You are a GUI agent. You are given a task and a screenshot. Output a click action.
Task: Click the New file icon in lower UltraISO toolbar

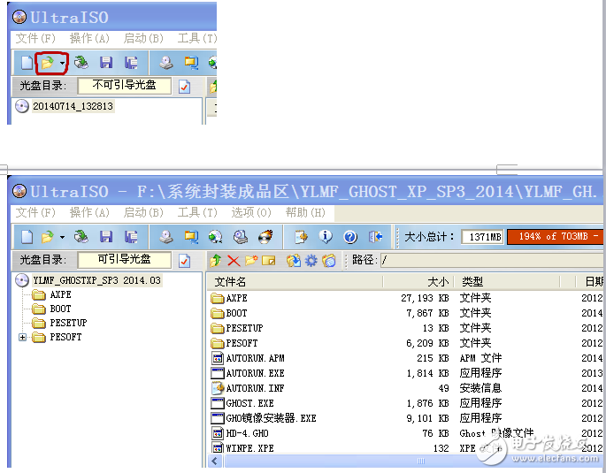click(27, 237)
